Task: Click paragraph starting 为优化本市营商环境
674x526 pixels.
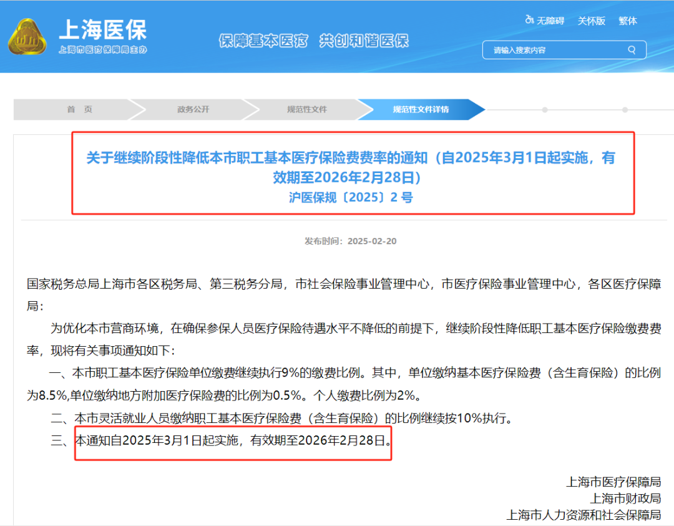Action: pyautogui.click(x=344, y=340)
